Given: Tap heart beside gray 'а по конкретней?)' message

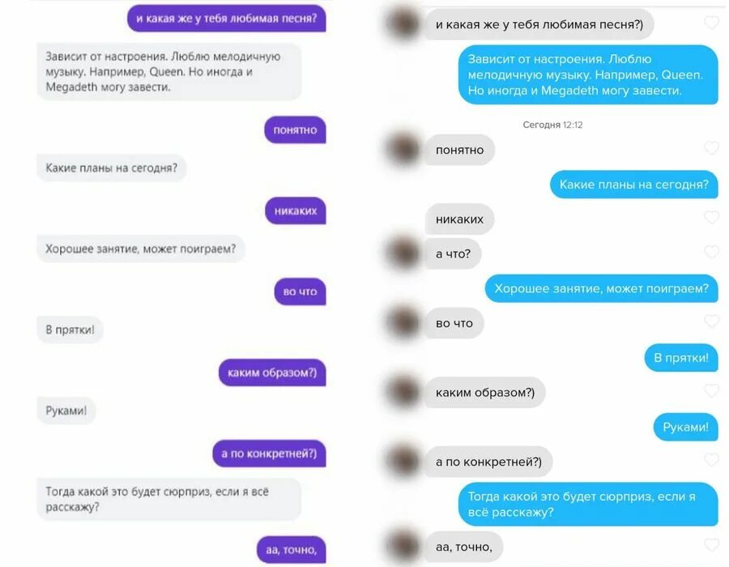Looking at the screenshot, I should point(712,460).
